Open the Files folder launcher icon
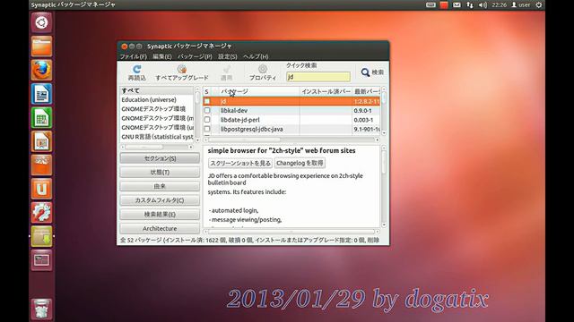The width and height of the screenshot is (574, 322). tap(41, 47)
